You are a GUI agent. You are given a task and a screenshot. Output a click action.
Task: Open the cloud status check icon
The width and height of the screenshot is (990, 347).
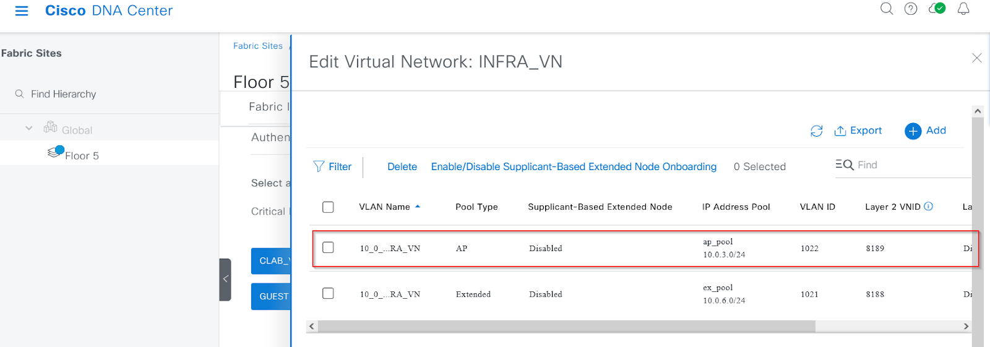click(x=937, y=9)
